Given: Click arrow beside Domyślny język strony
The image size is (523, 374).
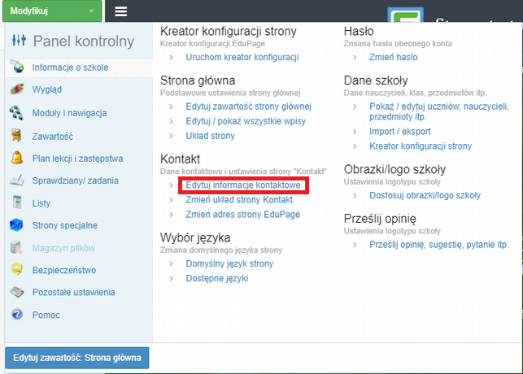Looking at the screenshot, I should [171, 264].
